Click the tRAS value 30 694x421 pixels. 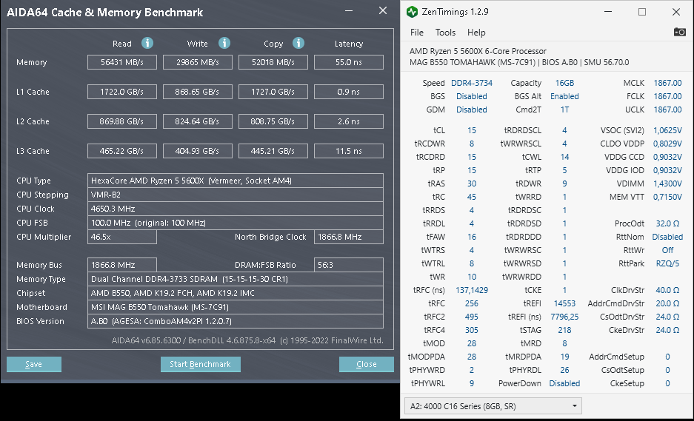coord(471,183)
